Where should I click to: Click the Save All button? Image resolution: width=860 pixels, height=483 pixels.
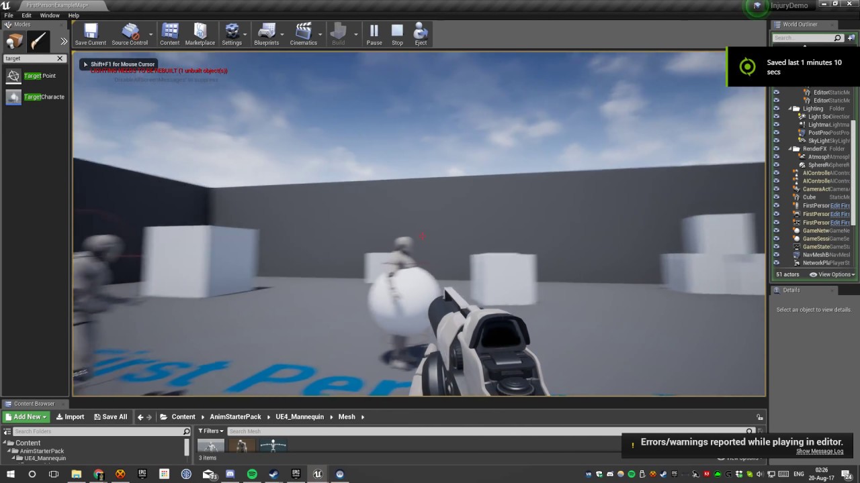pyautogui.click(x=110, y=417)
